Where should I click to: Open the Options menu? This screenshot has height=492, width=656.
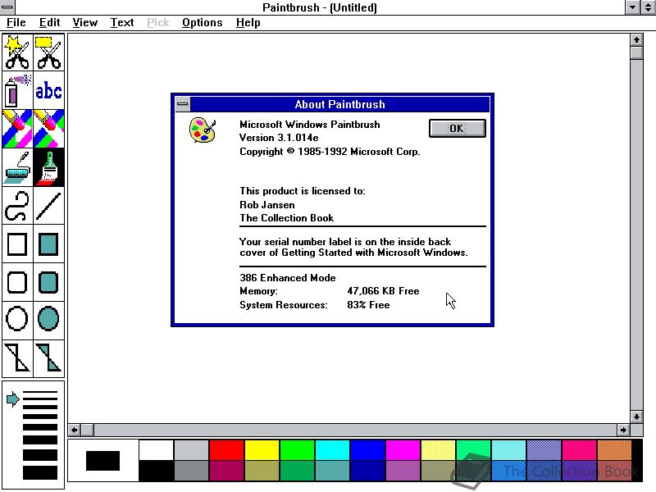(202, 23)
